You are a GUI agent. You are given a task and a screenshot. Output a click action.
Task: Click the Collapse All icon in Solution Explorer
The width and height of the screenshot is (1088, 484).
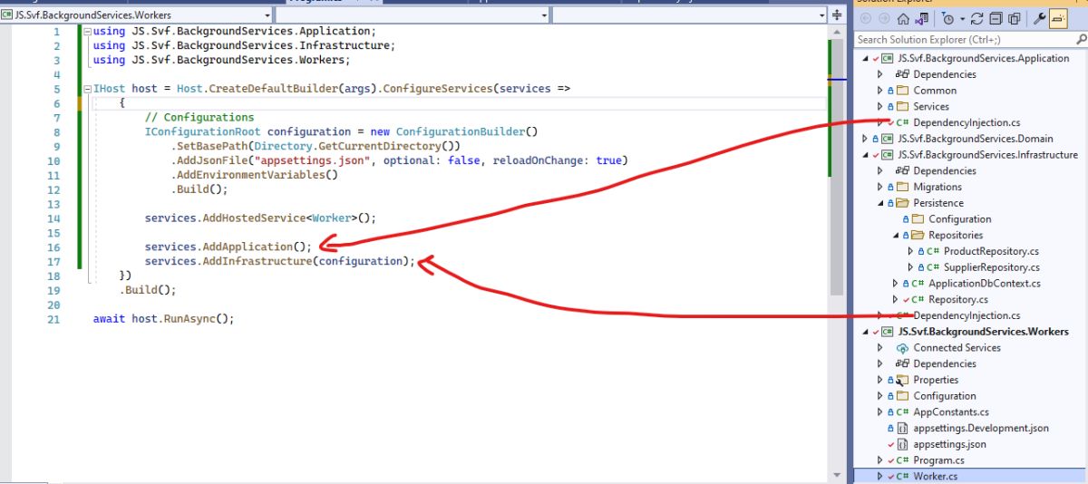[995, 19]
